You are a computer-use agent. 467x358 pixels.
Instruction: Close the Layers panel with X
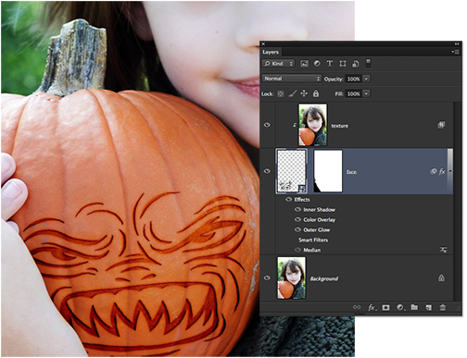[263, 44]
